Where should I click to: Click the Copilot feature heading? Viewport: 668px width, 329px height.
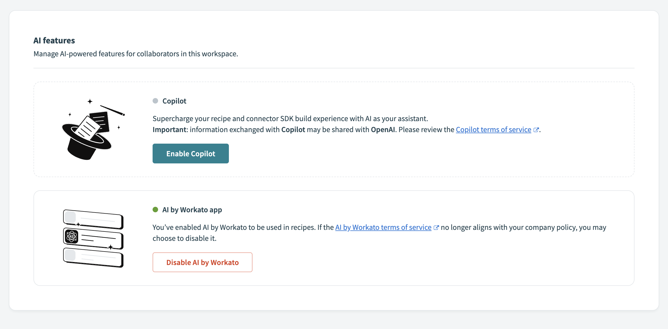point(174,101)
